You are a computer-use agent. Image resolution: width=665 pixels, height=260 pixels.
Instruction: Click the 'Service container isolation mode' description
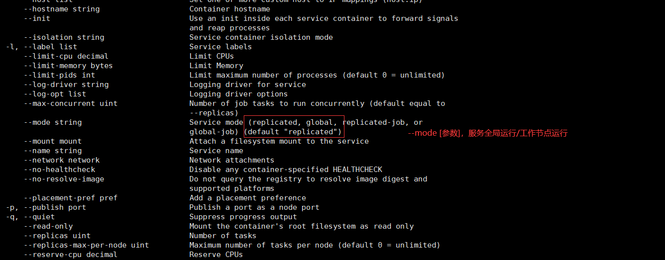click(x=261, y=37)
